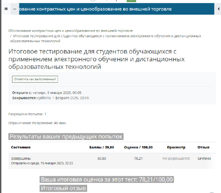Open the hamburger course index menu

coord(6,9)
